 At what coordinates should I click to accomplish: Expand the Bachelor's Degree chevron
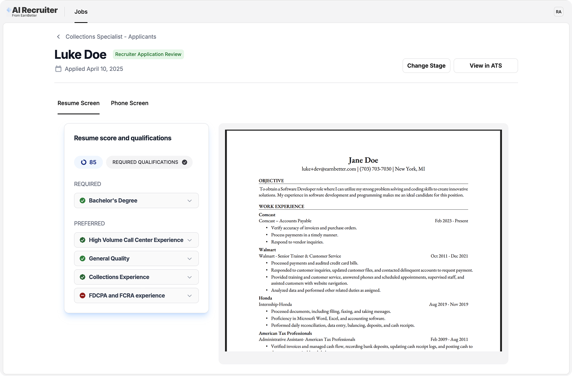[x=190, y=200]
